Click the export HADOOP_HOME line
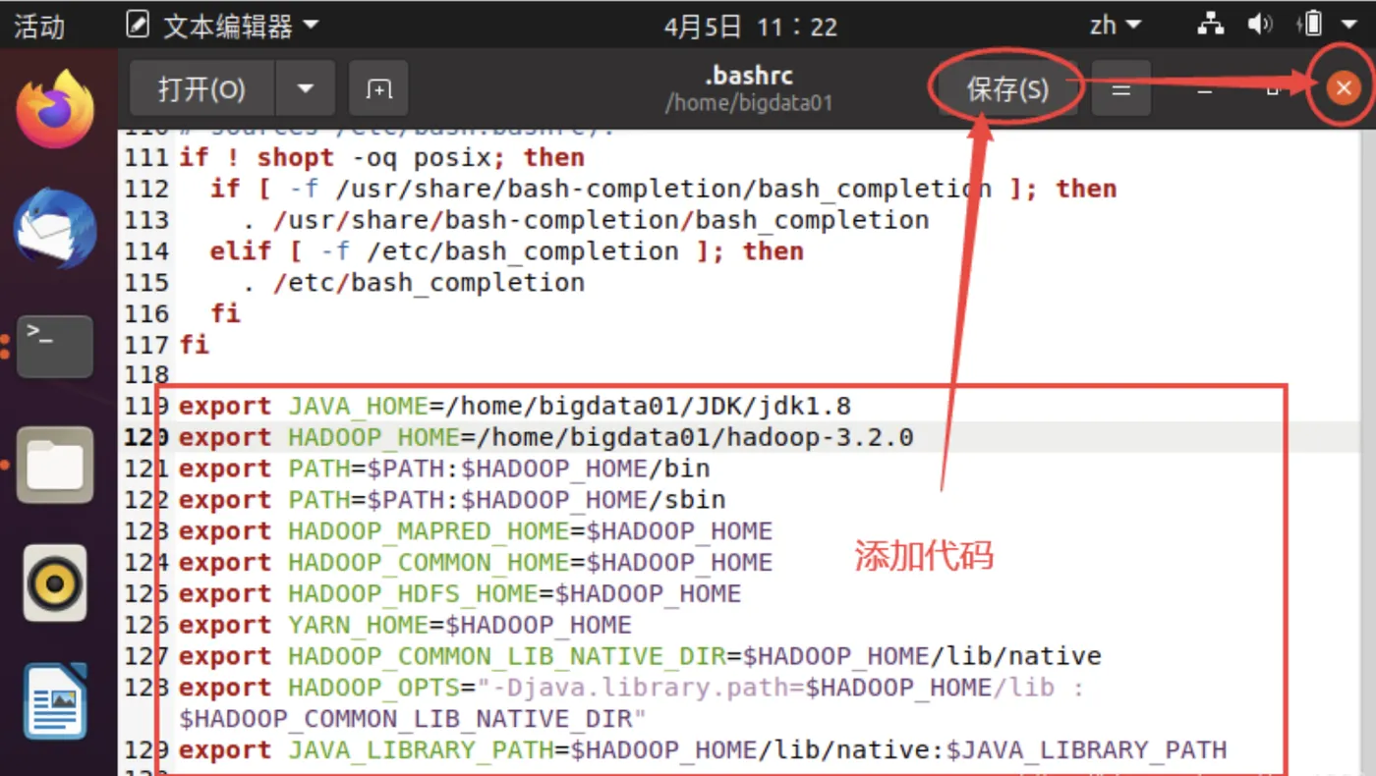Screen dimensions: 1376x776 pos(546,437)
